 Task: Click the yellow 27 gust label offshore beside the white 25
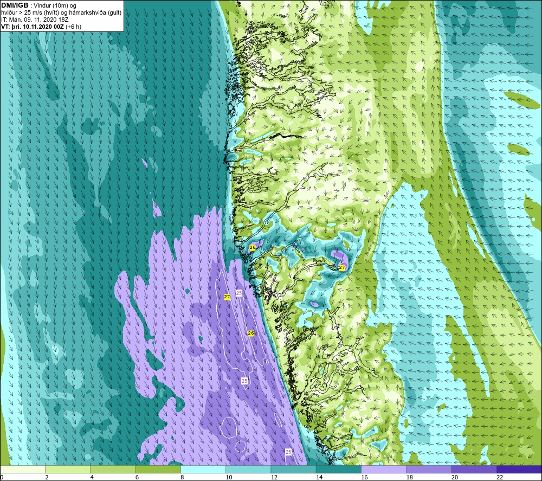227,297
